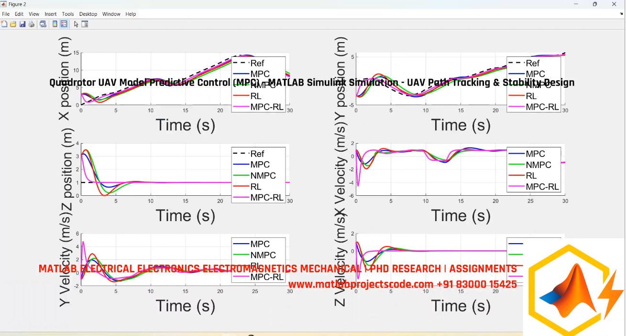Click 'Time (s)' label under X position plot
626x336 pixels.
click(x=186, y=125)
